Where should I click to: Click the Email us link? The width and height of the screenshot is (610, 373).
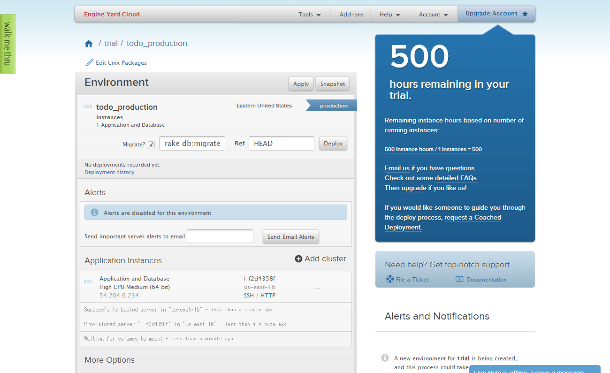coord(397,168)
